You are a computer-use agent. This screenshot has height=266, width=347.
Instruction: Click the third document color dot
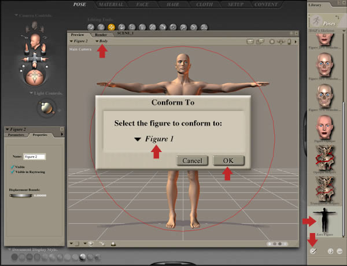tap(280, 244)
